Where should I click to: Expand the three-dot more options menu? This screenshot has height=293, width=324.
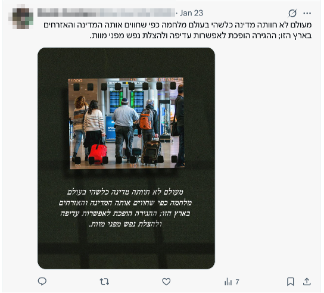307,13
